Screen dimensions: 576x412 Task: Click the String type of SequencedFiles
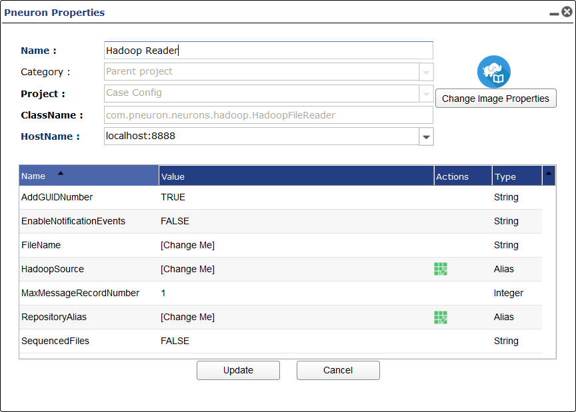pos(506,341)
